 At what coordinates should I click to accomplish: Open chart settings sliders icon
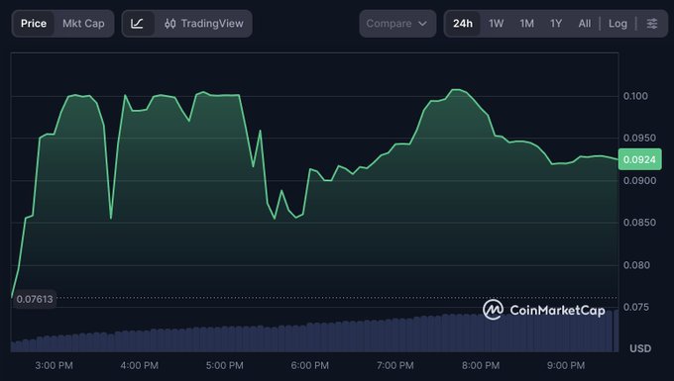[x=652, y=24]
